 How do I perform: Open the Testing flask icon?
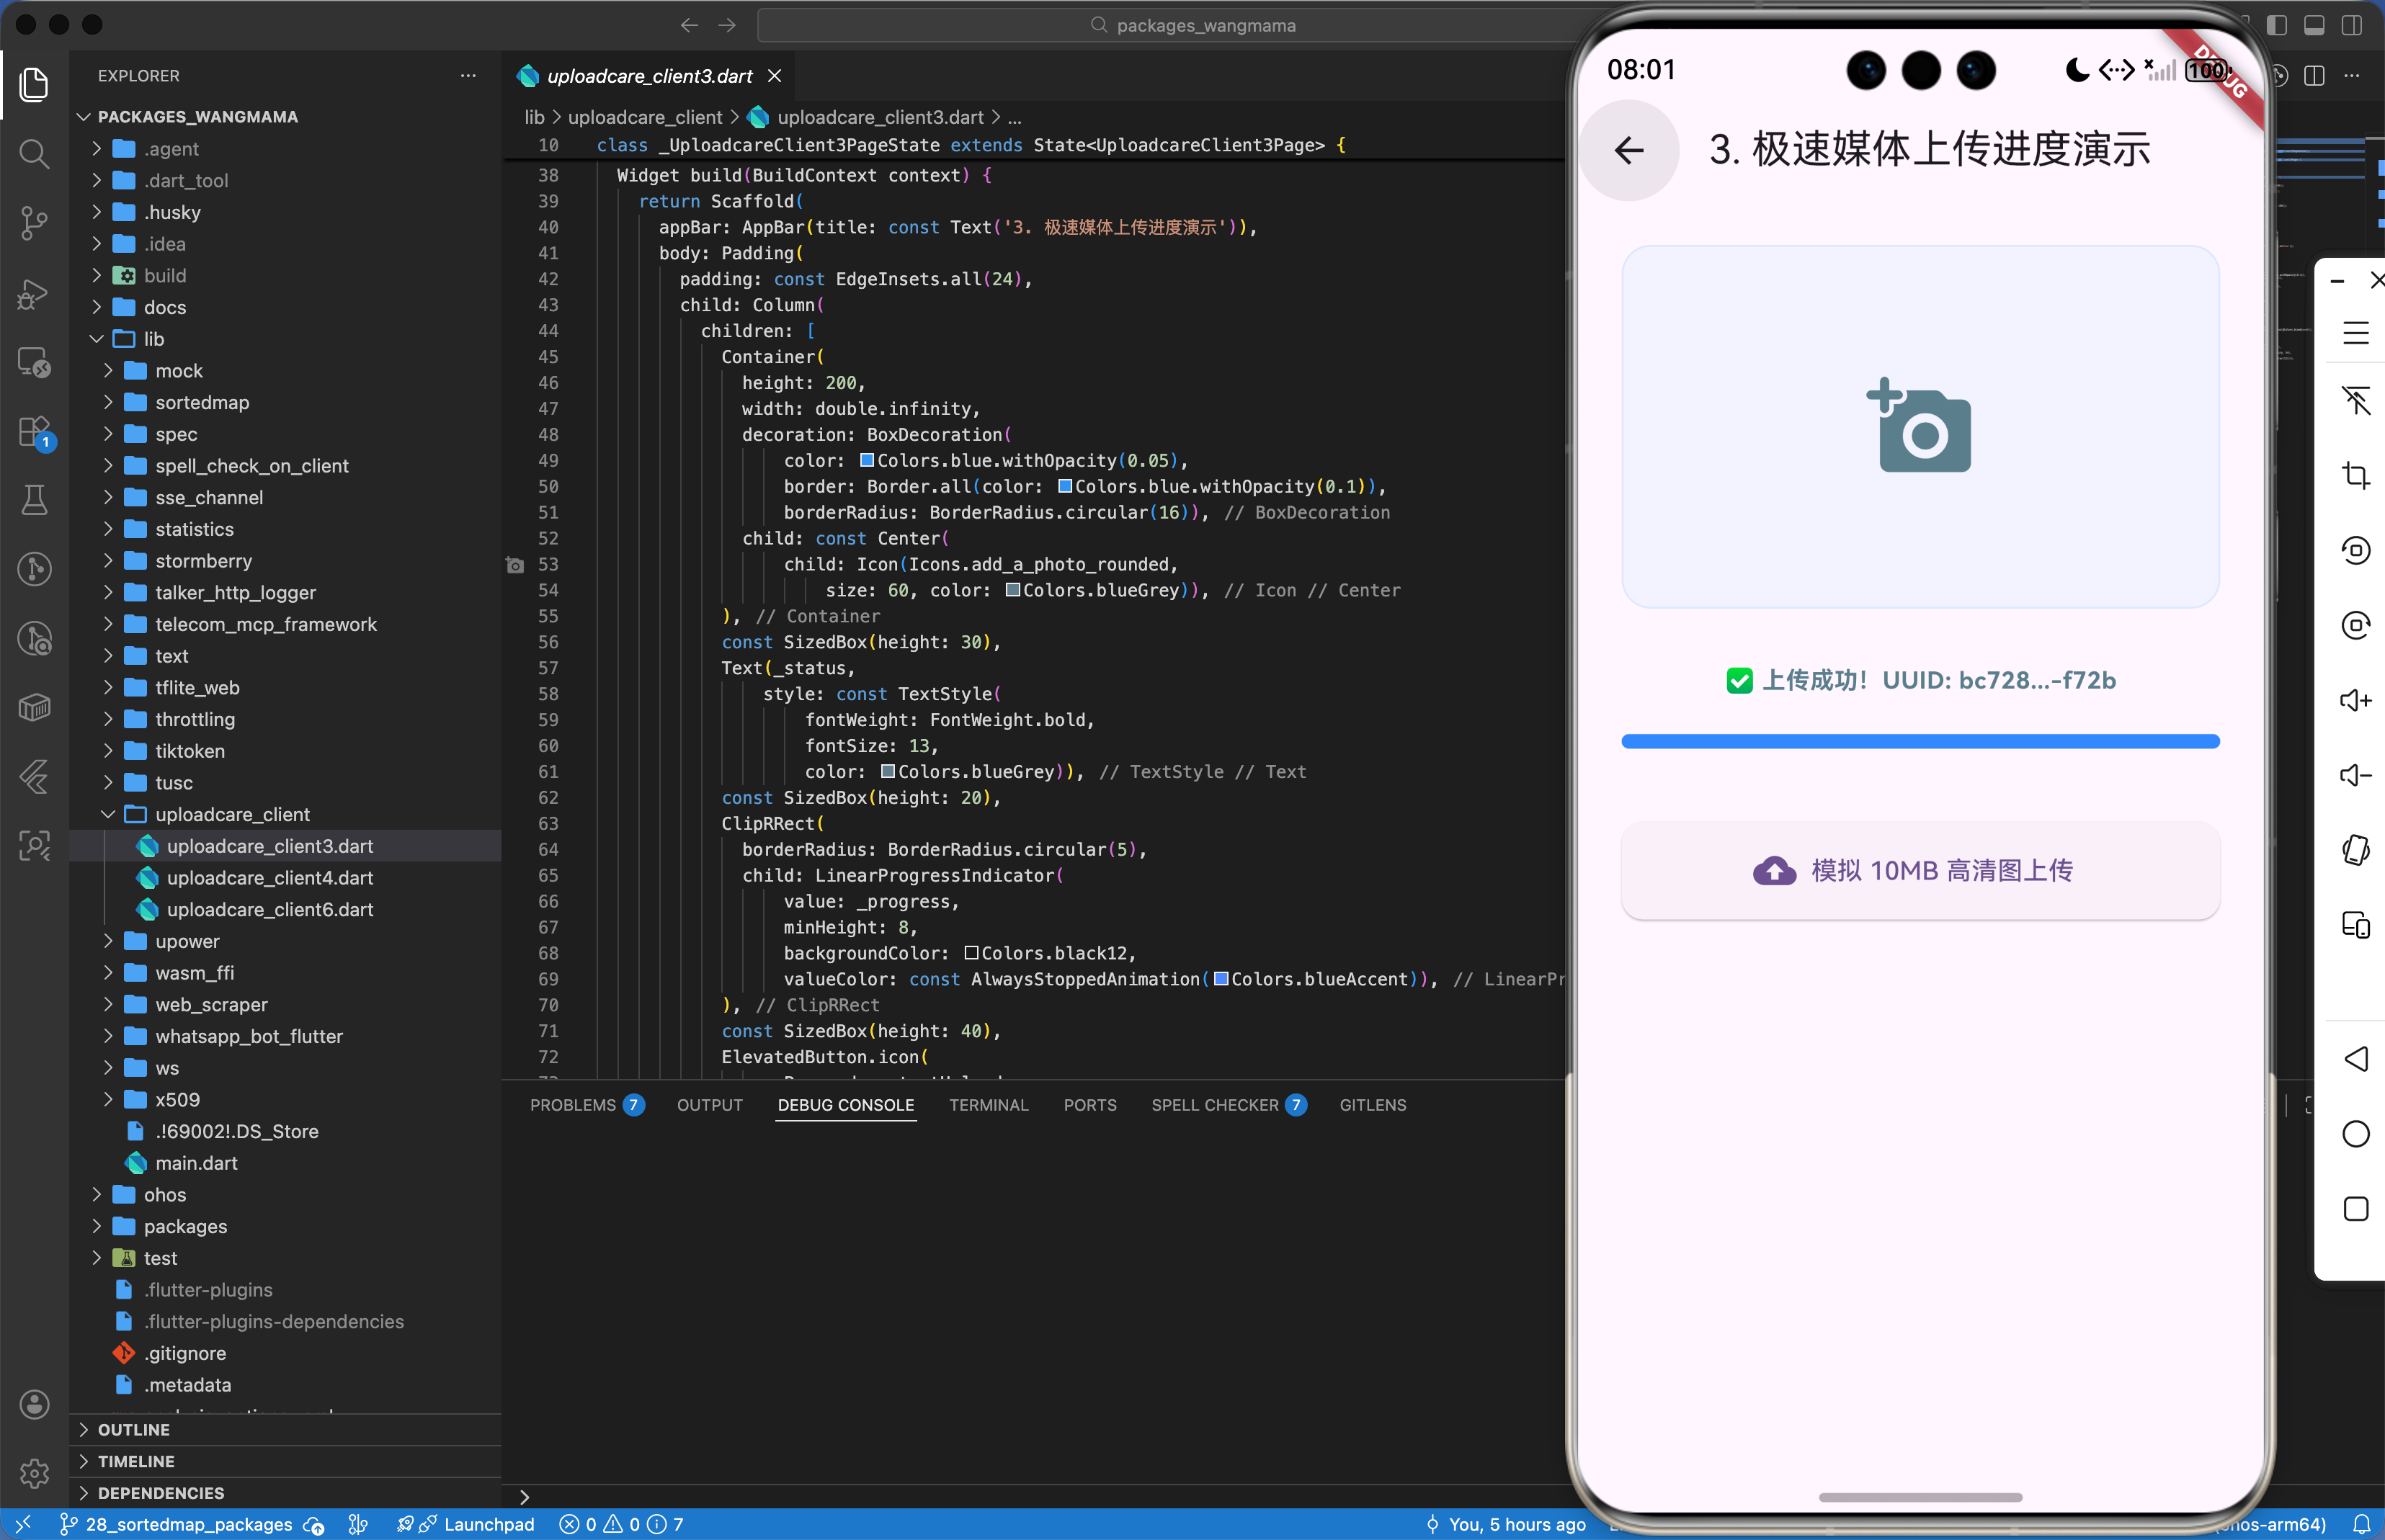pyautogui.click(x=34, y=500)
